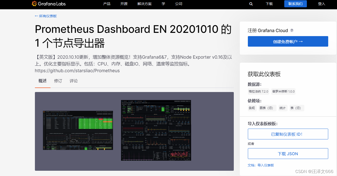Go back to 所有仪表板
Screen dimensions: 337x176
coord(46,16)
